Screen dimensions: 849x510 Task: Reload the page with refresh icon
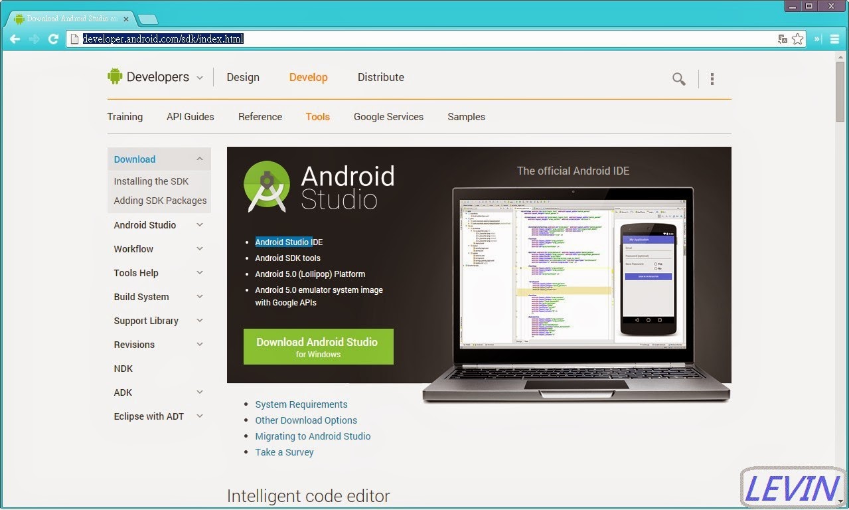coord(54,39)
